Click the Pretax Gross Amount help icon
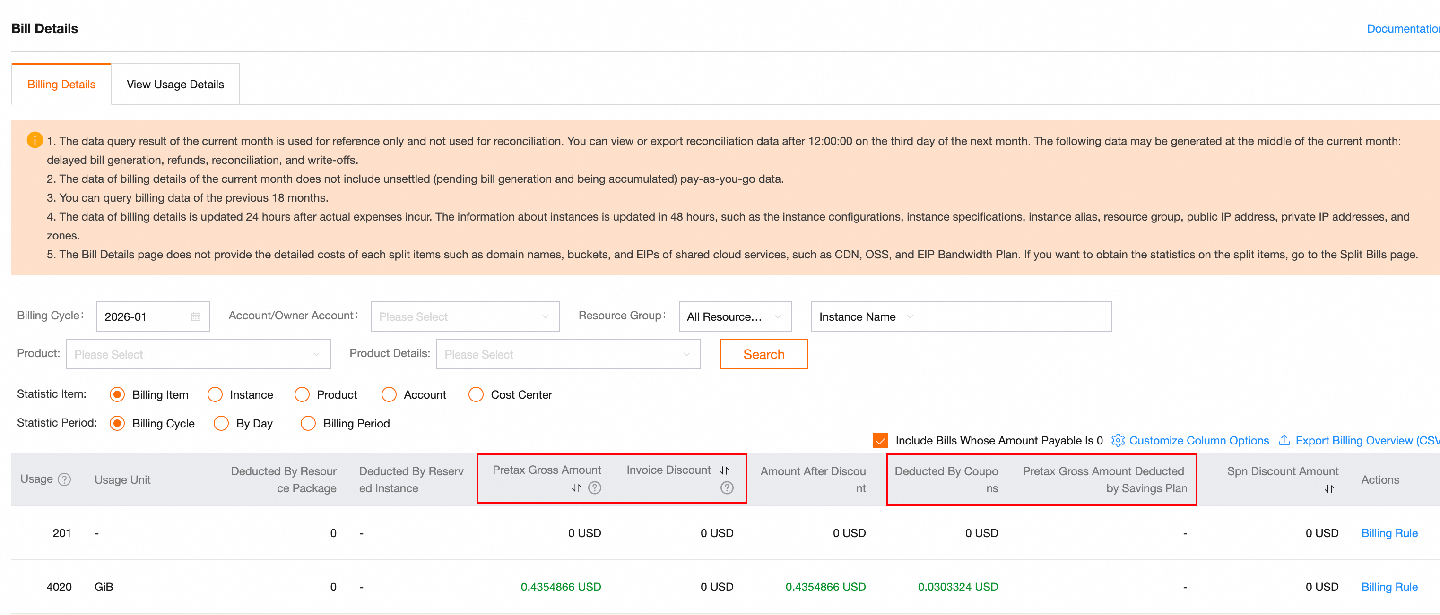The height and width of the screenshot is (615, 1440). [x=595, y=487]
